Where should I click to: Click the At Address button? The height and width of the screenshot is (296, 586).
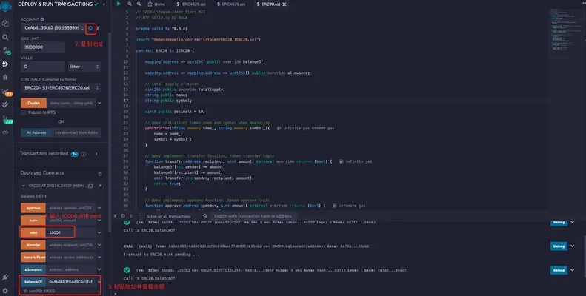pyautogui.click(x=36, y=132)
